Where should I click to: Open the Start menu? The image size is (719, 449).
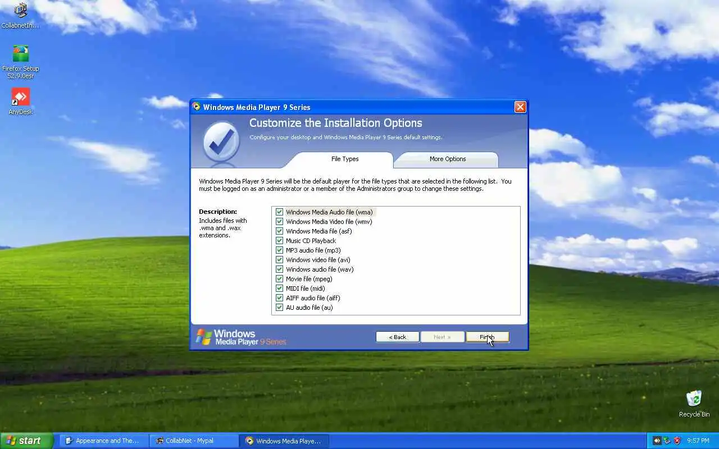coord(26,441)
